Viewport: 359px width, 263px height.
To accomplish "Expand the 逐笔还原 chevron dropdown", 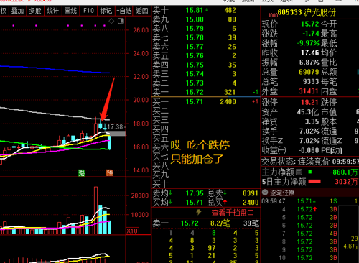I will (x=265, y=193).
